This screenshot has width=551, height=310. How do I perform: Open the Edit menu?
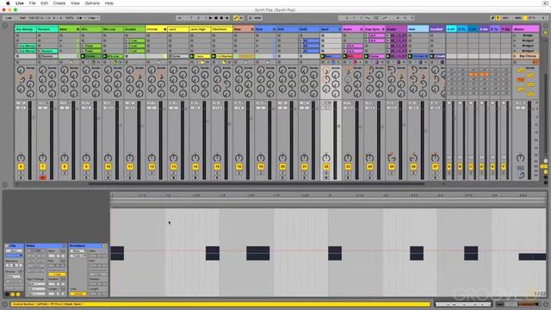pyautogui.click(x=44, y=3)
